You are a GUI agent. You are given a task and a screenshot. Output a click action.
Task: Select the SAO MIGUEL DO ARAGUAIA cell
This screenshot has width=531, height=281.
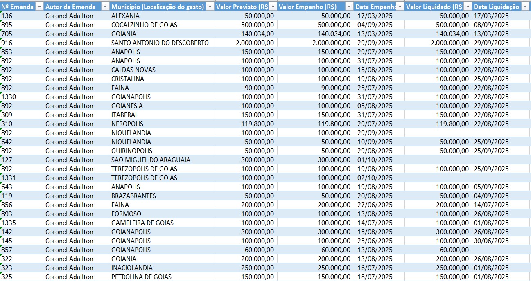(x=151, y=160)
